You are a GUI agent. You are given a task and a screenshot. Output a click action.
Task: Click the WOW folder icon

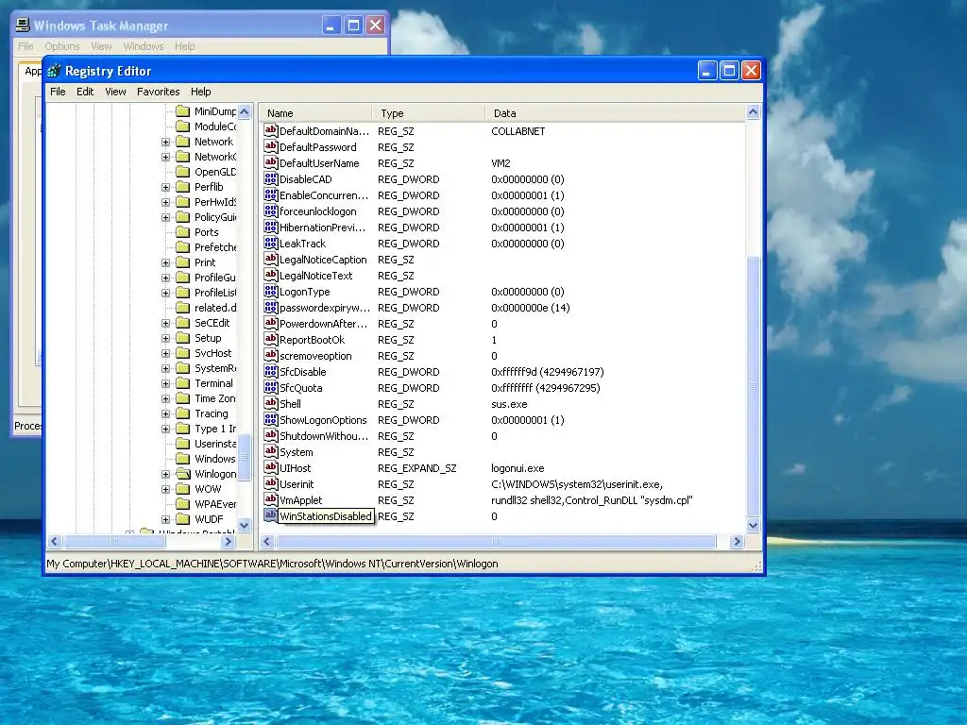pyautogui.click(x=182, y=489)
